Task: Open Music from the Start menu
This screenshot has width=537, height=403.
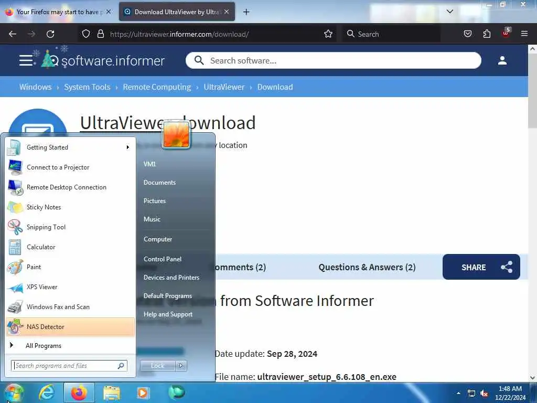Action: point(152,219)
